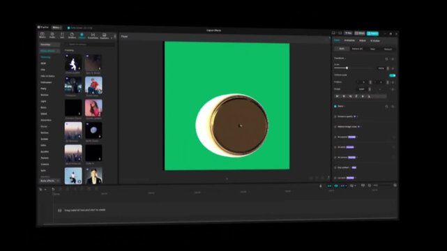The width and height of the screenshot is (447, 251).
Task: Toggle linkage above timeline
Action: tap(342, 185)
